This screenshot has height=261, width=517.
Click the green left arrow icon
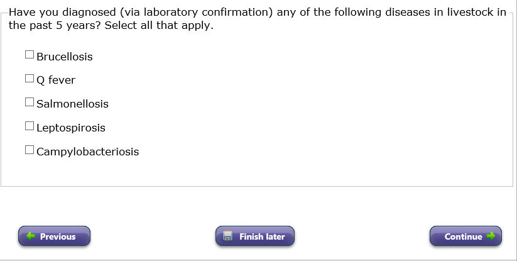[30, 236]
